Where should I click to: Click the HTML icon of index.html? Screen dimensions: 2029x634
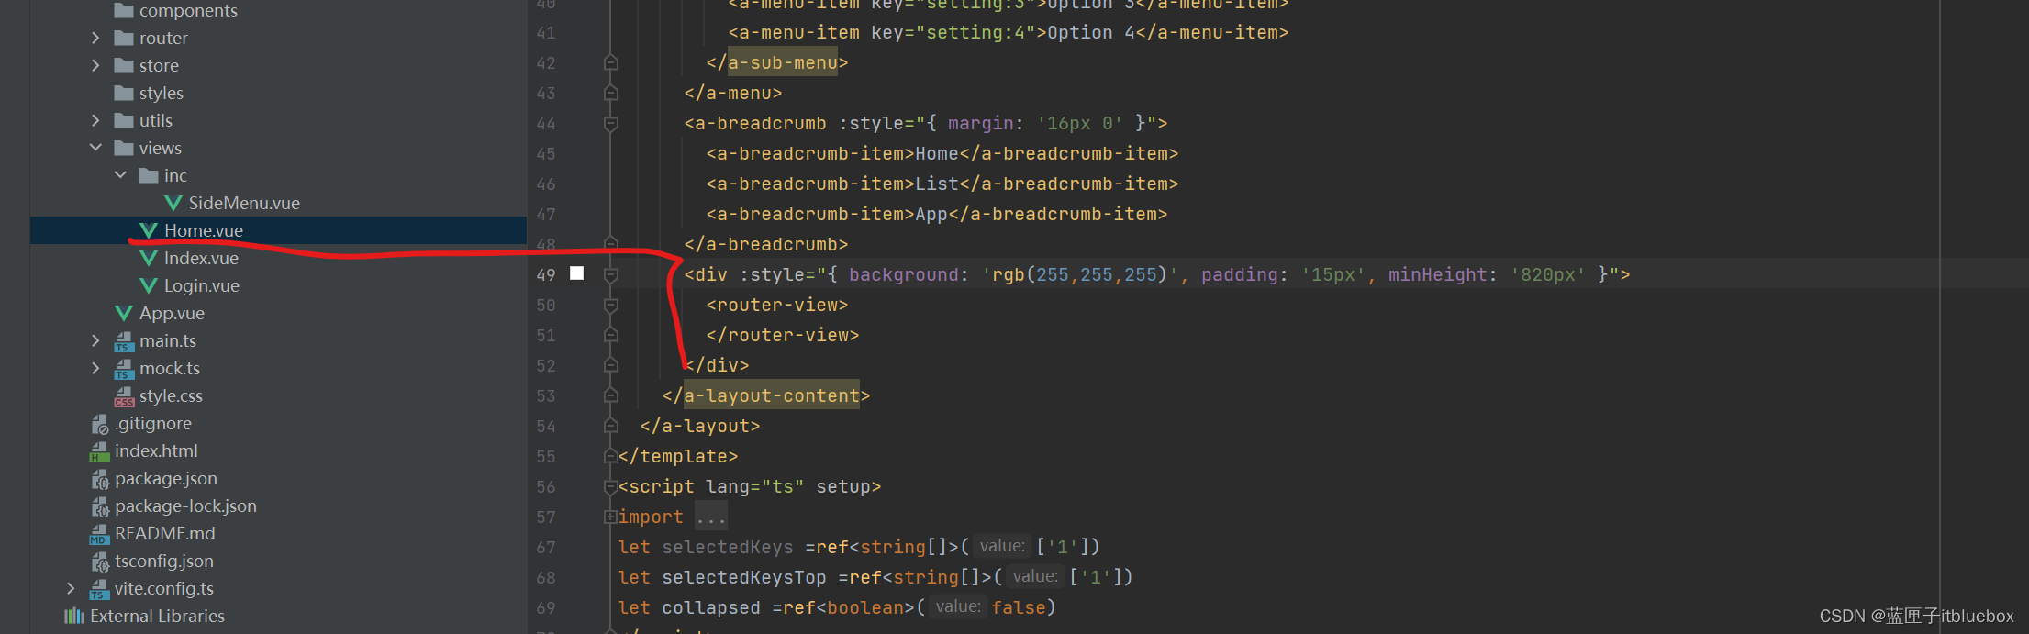[99, 451]
